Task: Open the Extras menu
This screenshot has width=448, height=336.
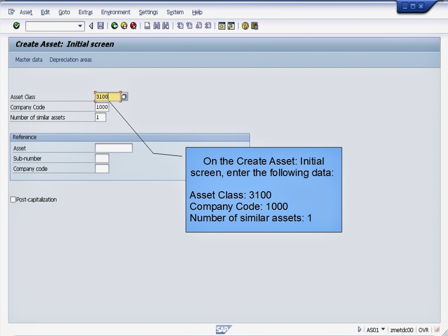Action: [x=85, y=12]
